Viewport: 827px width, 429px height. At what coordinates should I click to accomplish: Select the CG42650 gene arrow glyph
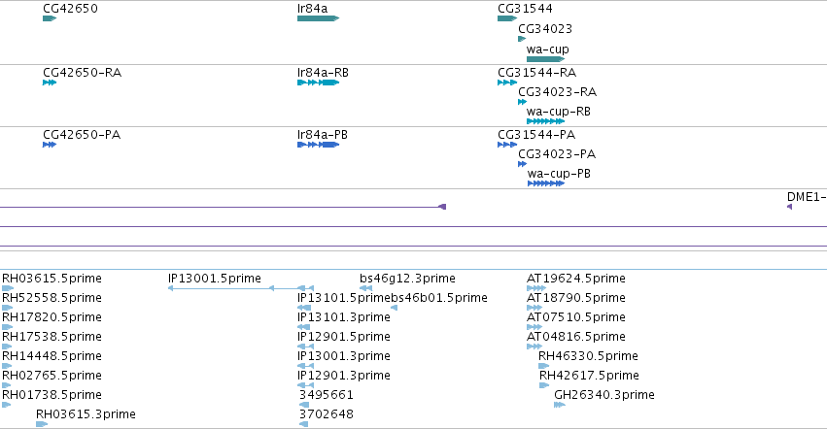tap(50, 18)
